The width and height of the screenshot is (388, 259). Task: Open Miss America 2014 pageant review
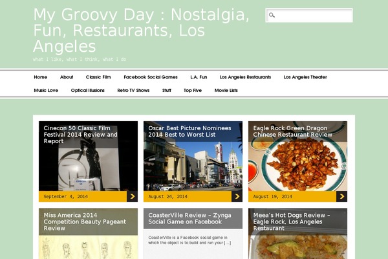point(85,221)
